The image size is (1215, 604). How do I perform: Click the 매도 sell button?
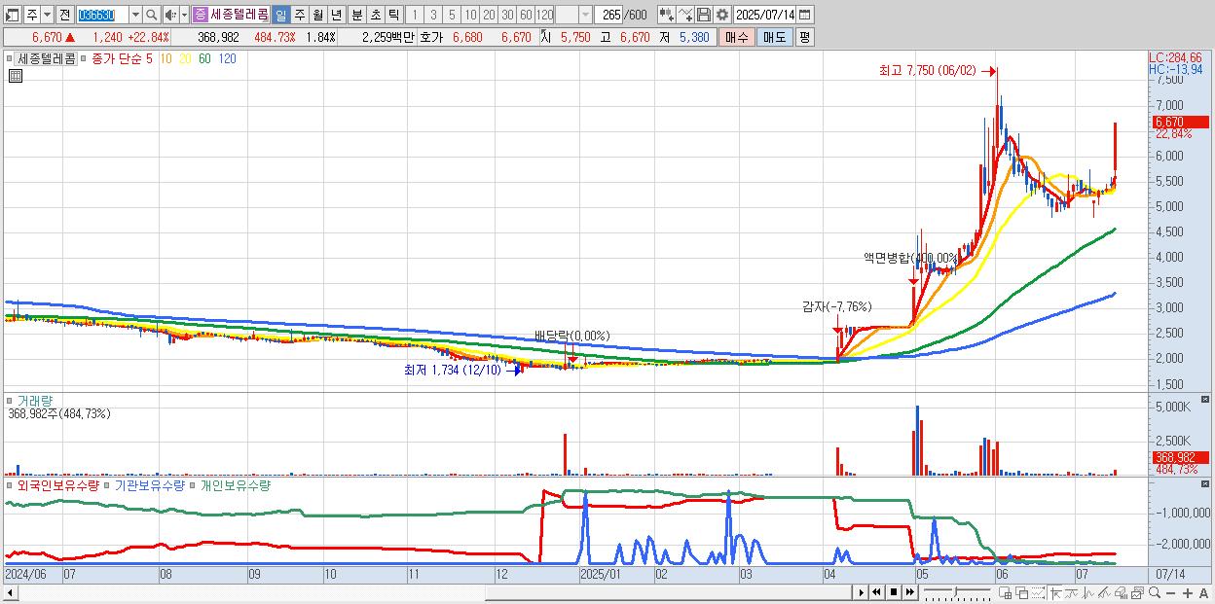tap(774, 37)
